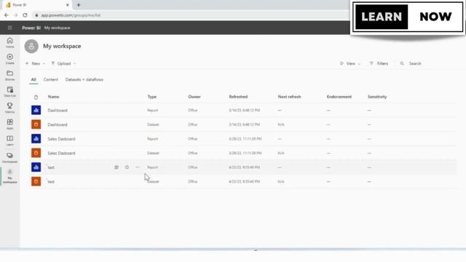Open the app launcher waffle icon
This screenshot has height=262, width=466.
click(x=9, y=28)
